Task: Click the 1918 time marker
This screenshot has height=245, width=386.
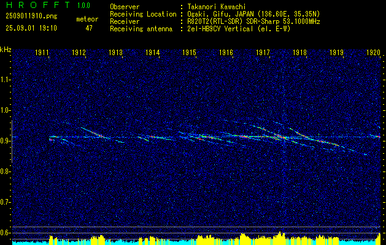Action: (x=300, y=52)
